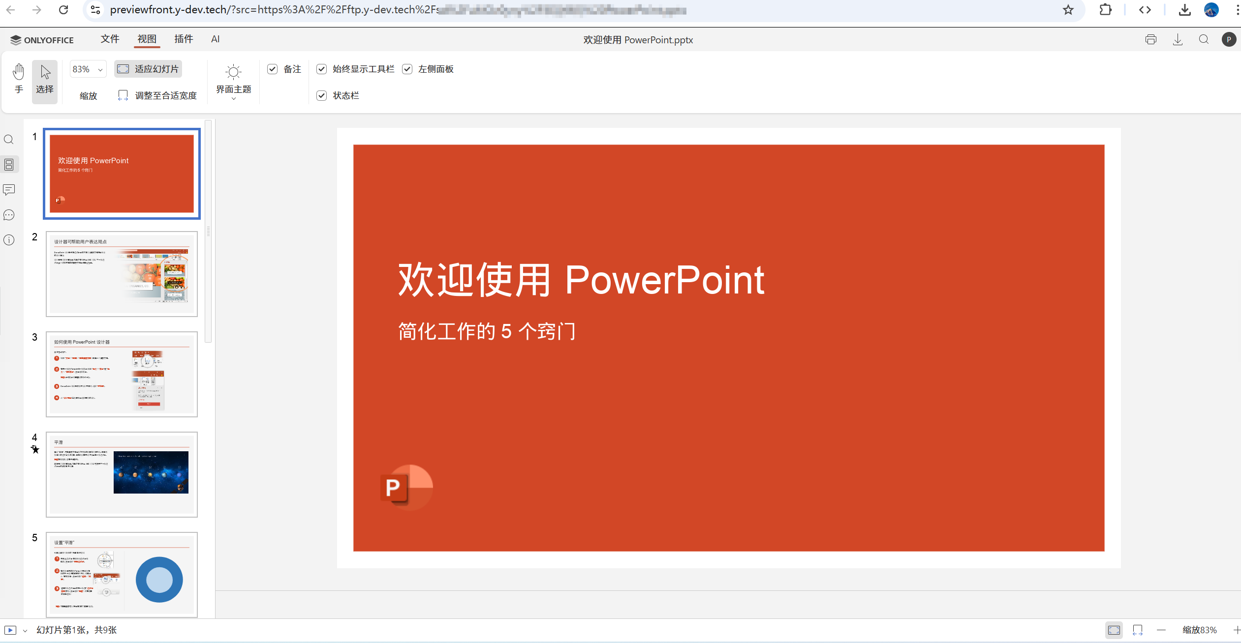Open the 插件 ribbon tab
Image resolution: width=1241 pixels, height=643 pixels.
tap(184, 39)
